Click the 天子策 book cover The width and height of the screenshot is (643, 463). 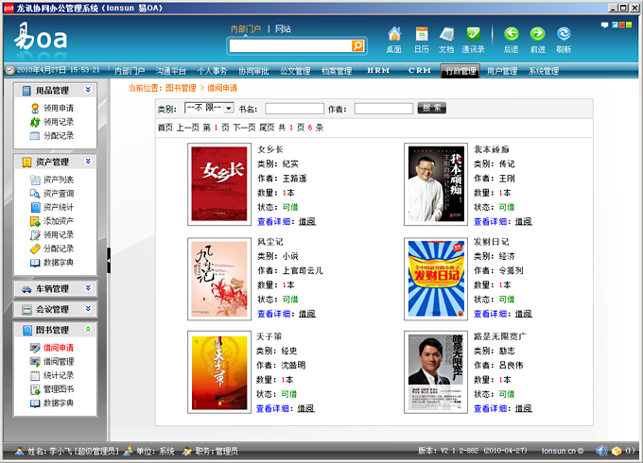219,372
